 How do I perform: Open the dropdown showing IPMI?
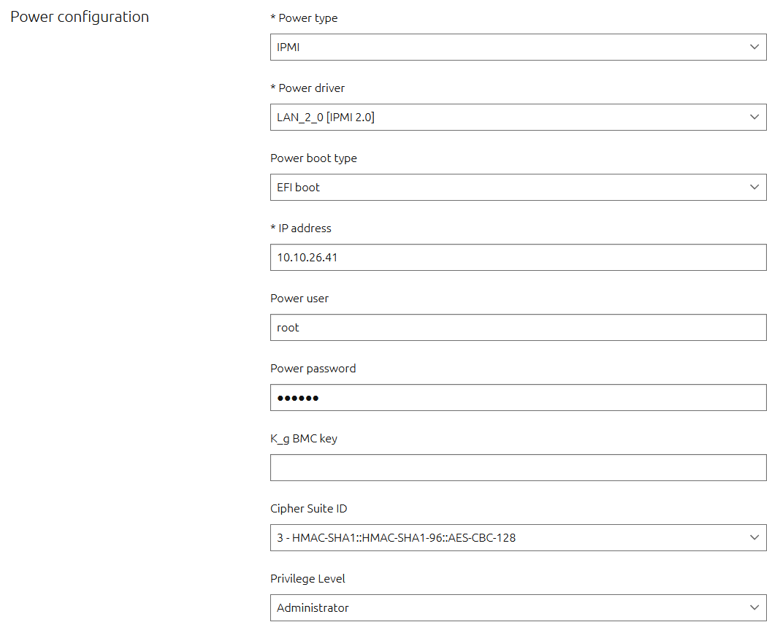click(x=511, y=47)
